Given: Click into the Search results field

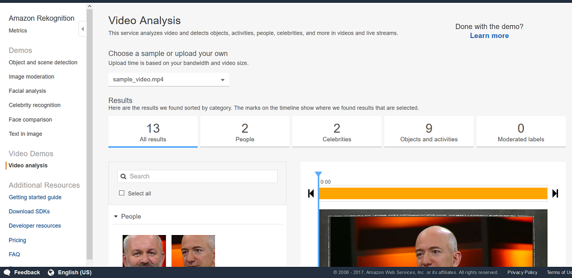Looking at the screenshot, I should pyautogui.click(x=197, y=176).
